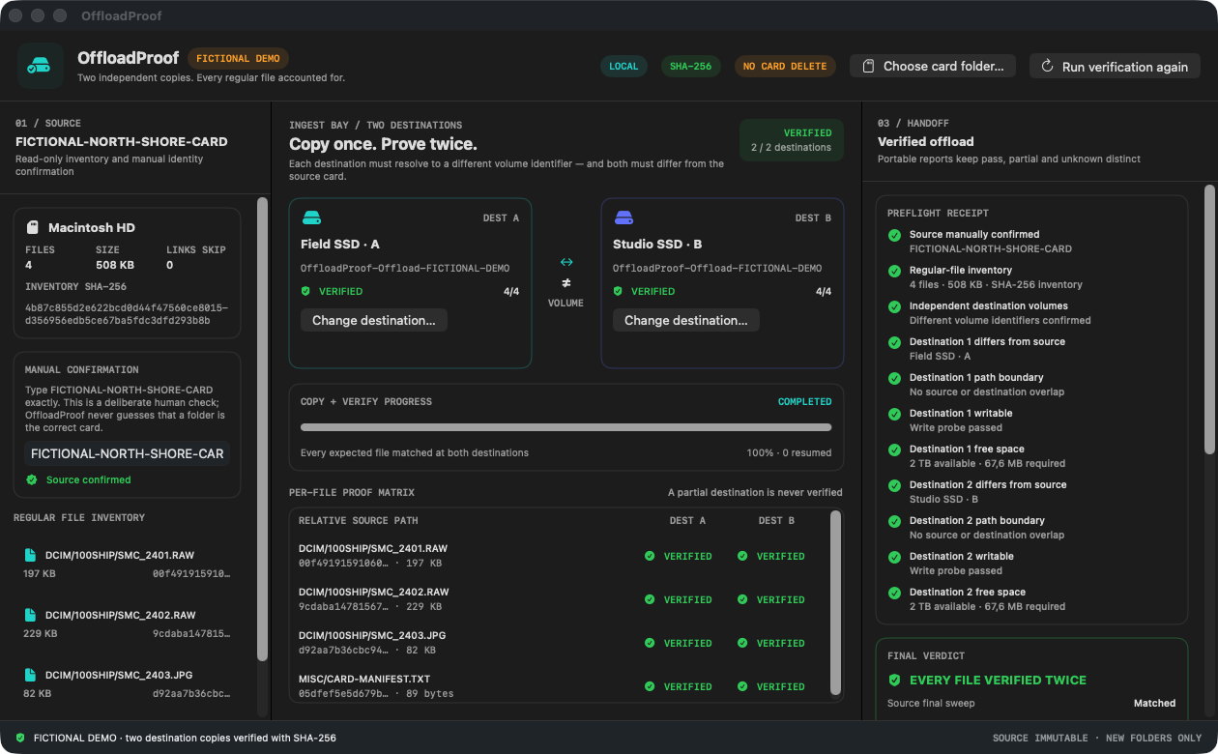Click the manual confirmation text field
This screenshot has width=1218, height=754.
pyautogui.click(x=127, y=453)
